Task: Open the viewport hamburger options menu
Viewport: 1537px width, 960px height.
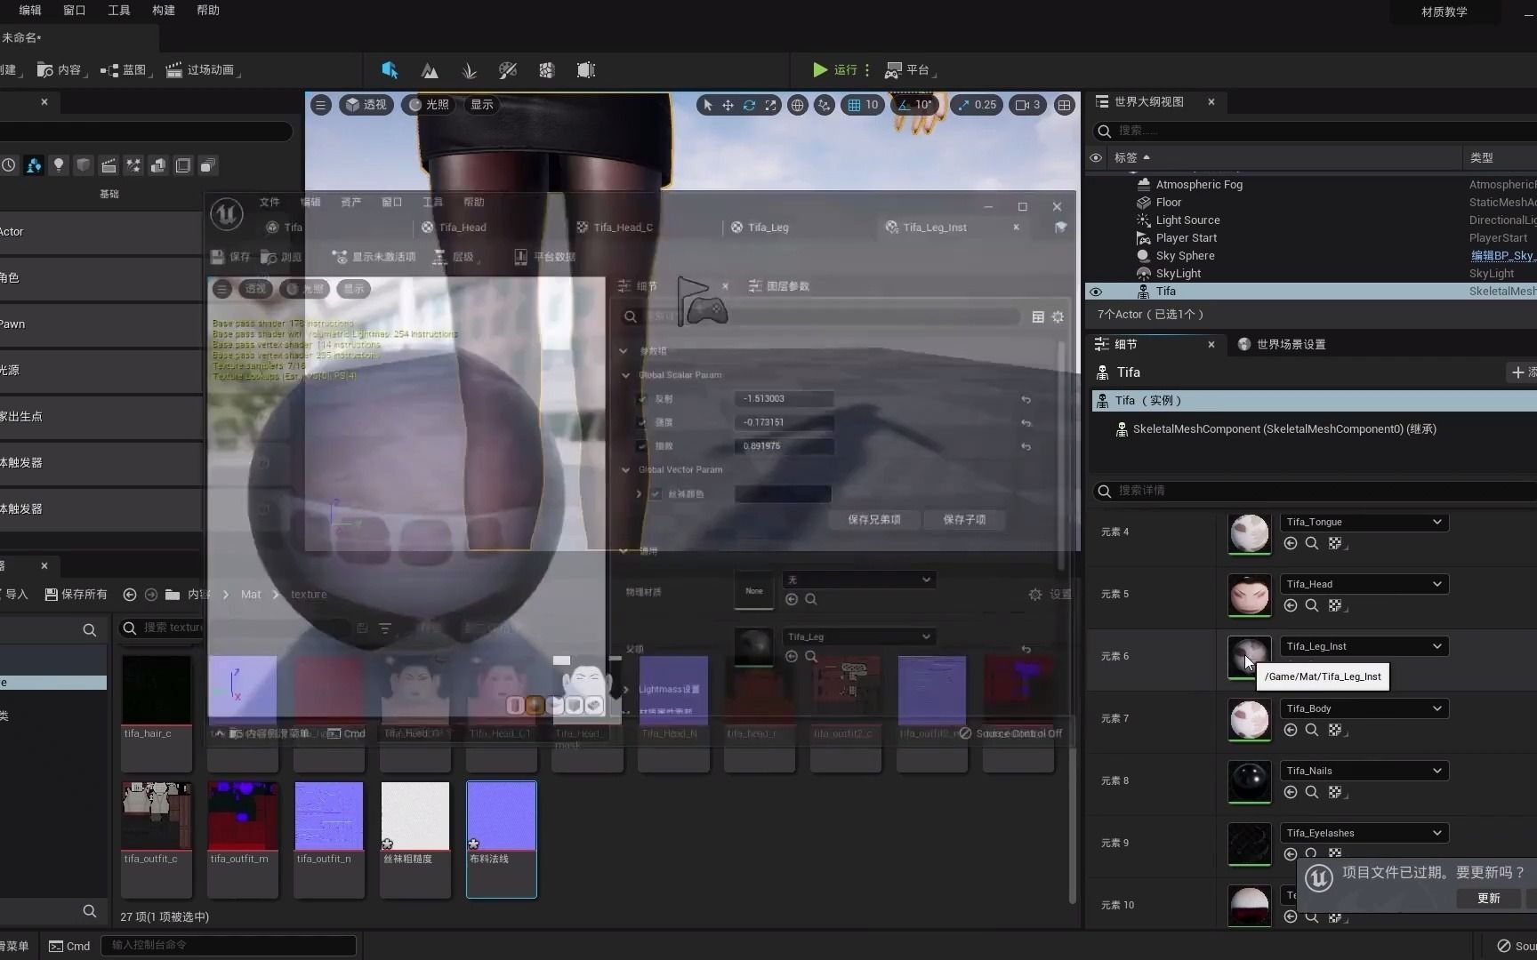Action: (320, 105)
